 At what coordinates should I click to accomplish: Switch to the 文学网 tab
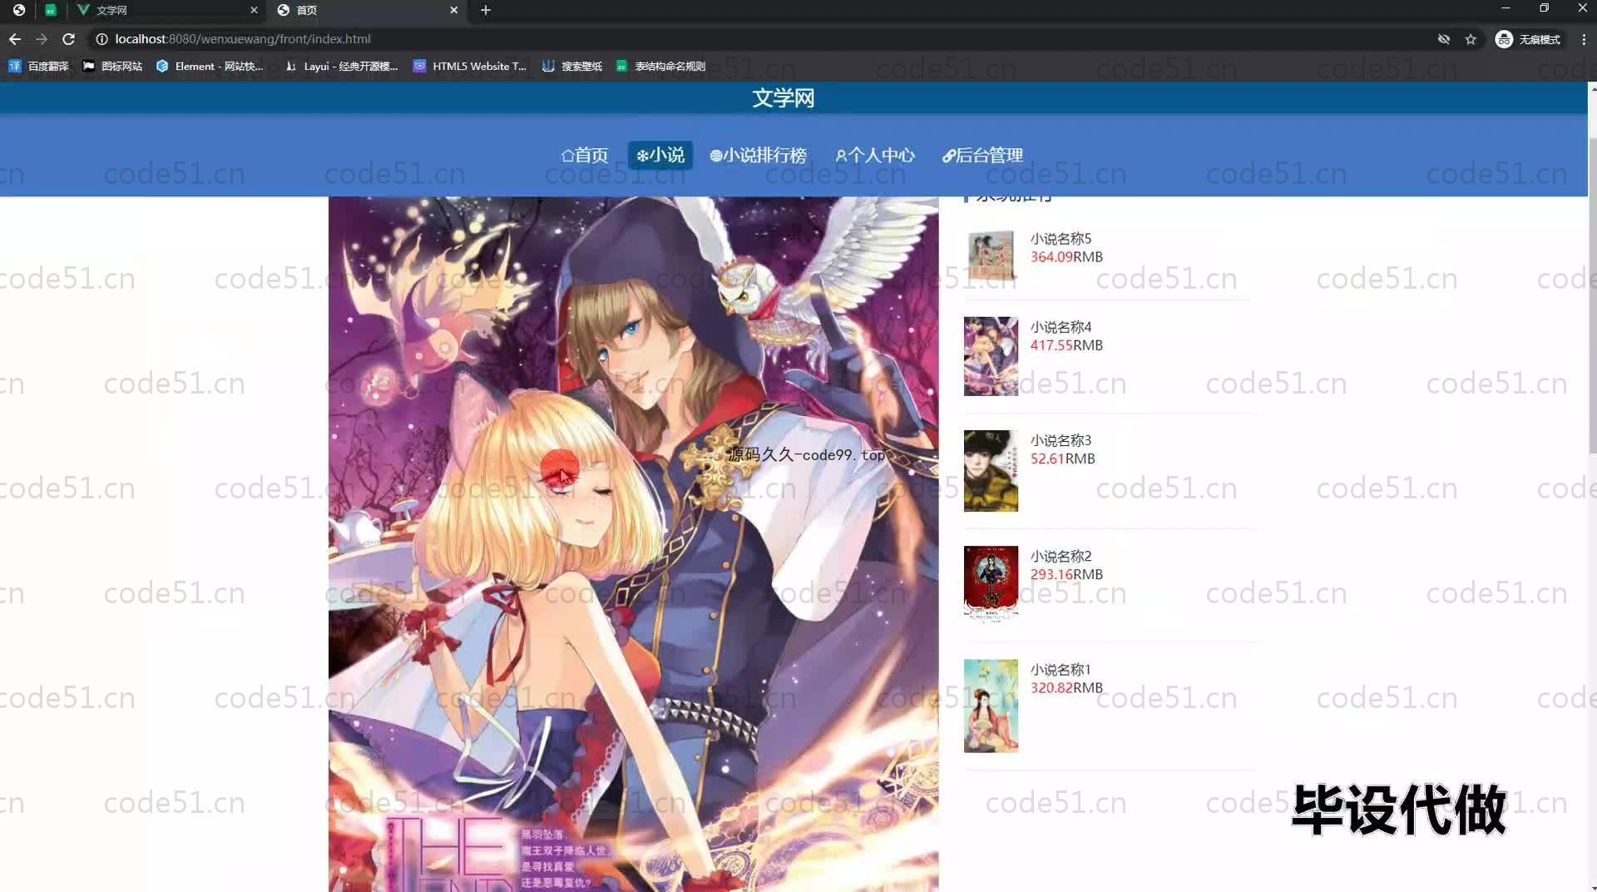click(x=166, y=10)
